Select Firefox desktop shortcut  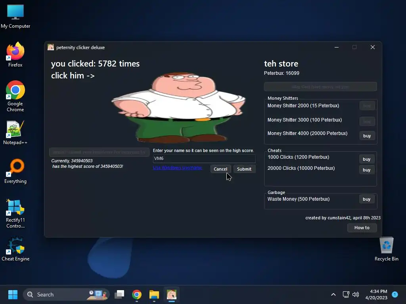pos(15,55)
